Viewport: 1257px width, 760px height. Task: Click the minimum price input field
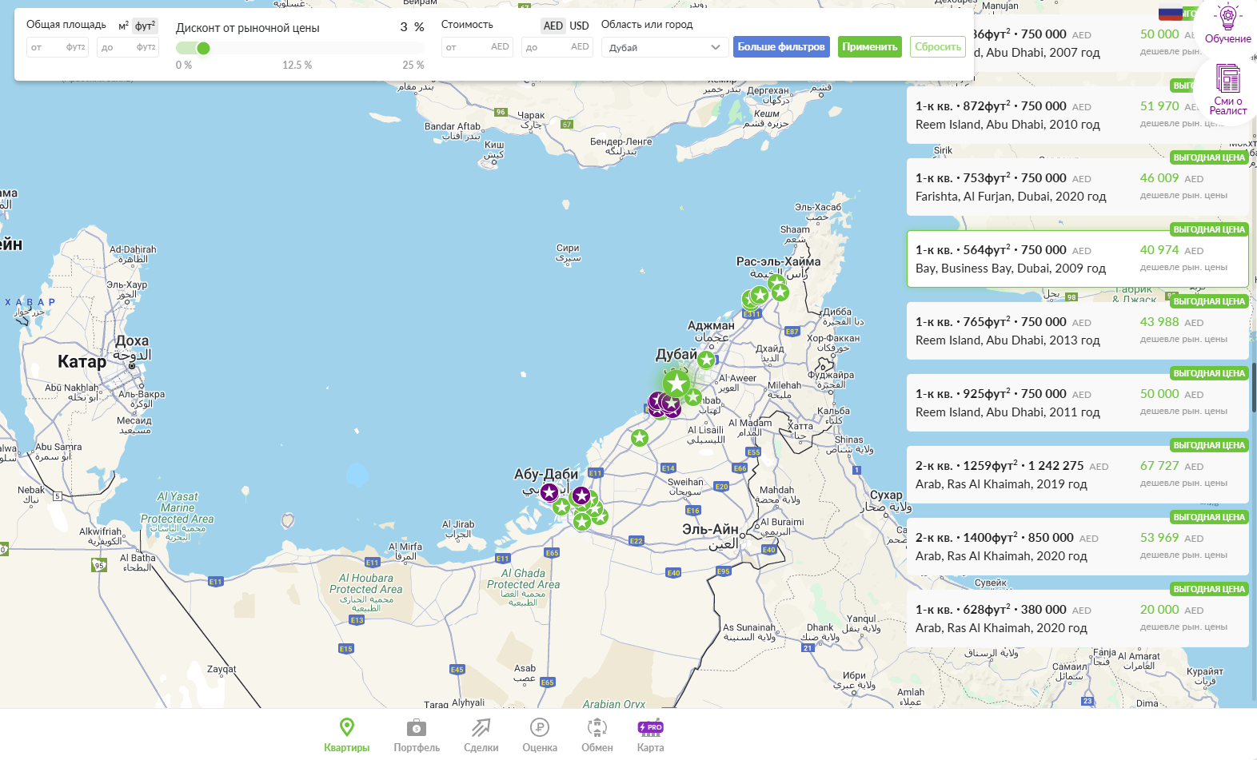[477, 47]
